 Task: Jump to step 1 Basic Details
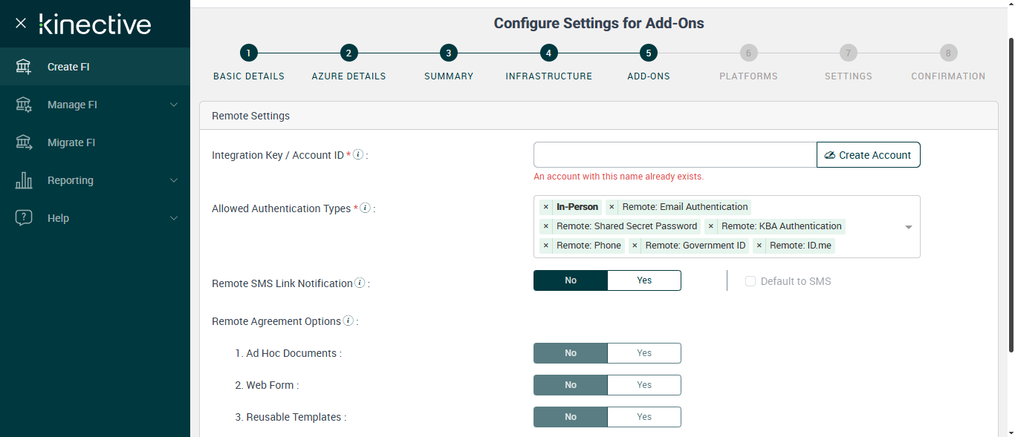(x=248, y=53)
